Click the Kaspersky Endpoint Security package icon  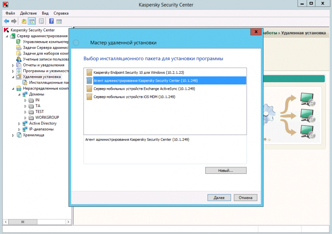(89, 72)
